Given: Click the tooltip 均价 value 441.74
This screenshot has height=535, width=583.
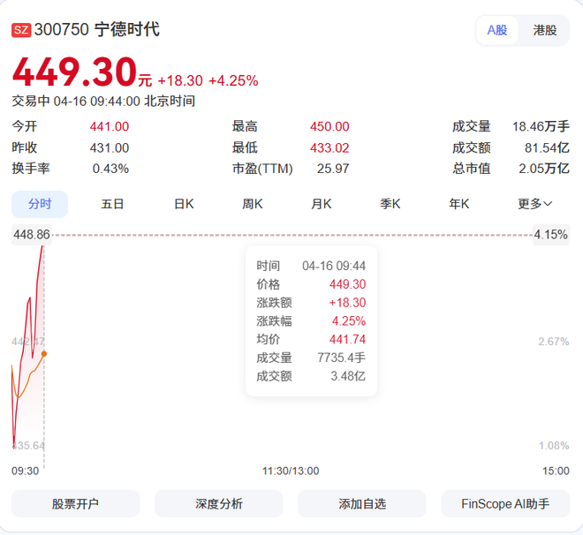Looking at the screenshot, I should pyautogui.click(x=347, y=339).
